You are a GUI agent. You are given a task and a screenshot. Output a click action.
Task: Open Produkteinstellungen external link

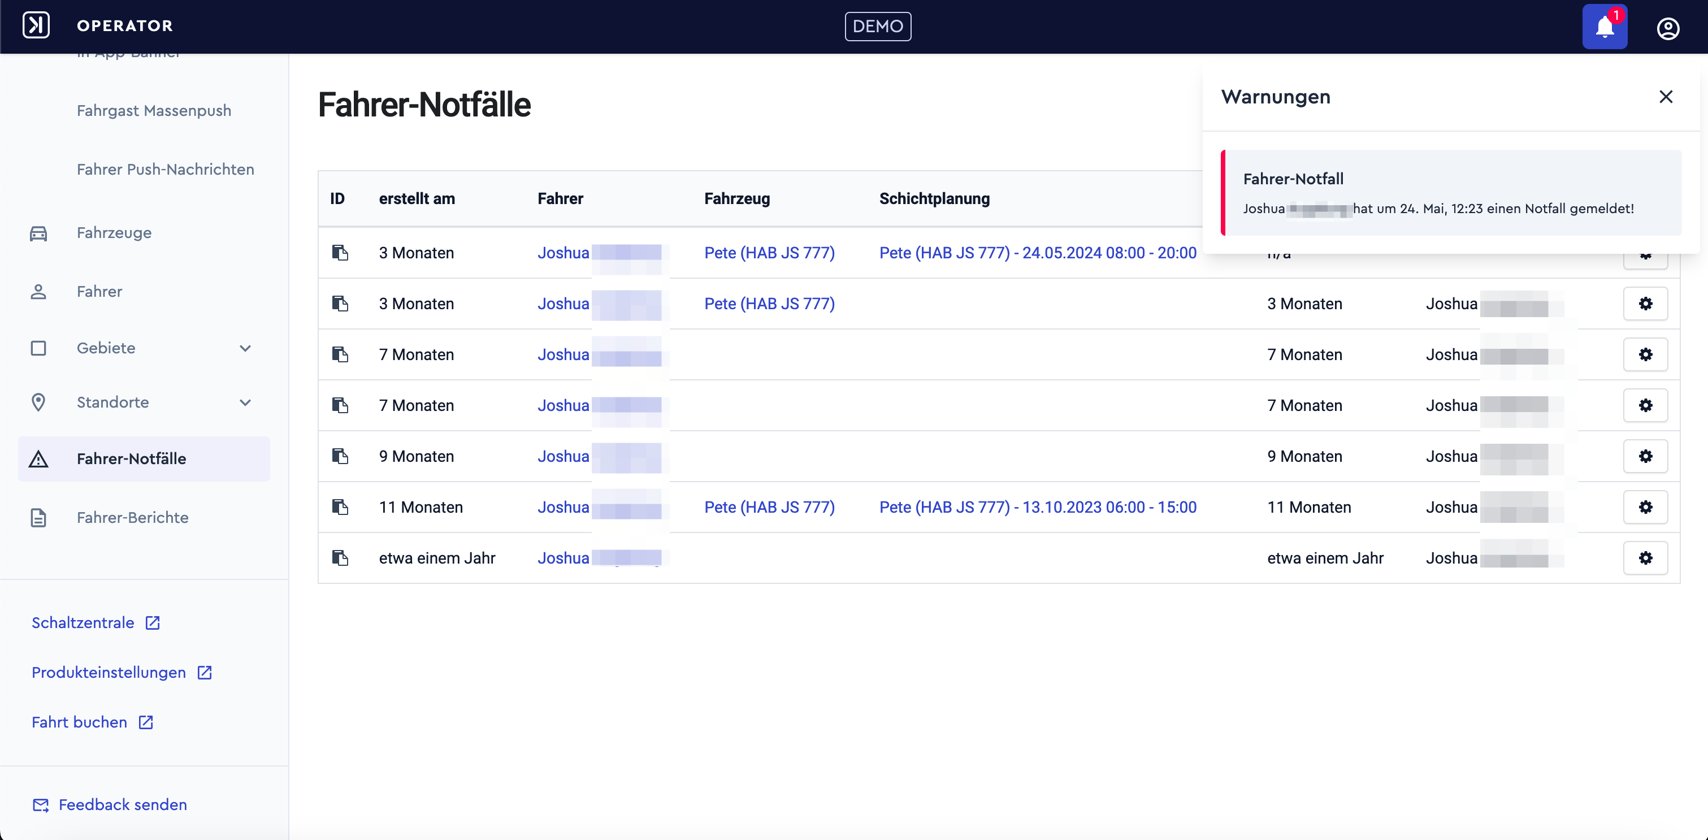[x=122, y=672]
